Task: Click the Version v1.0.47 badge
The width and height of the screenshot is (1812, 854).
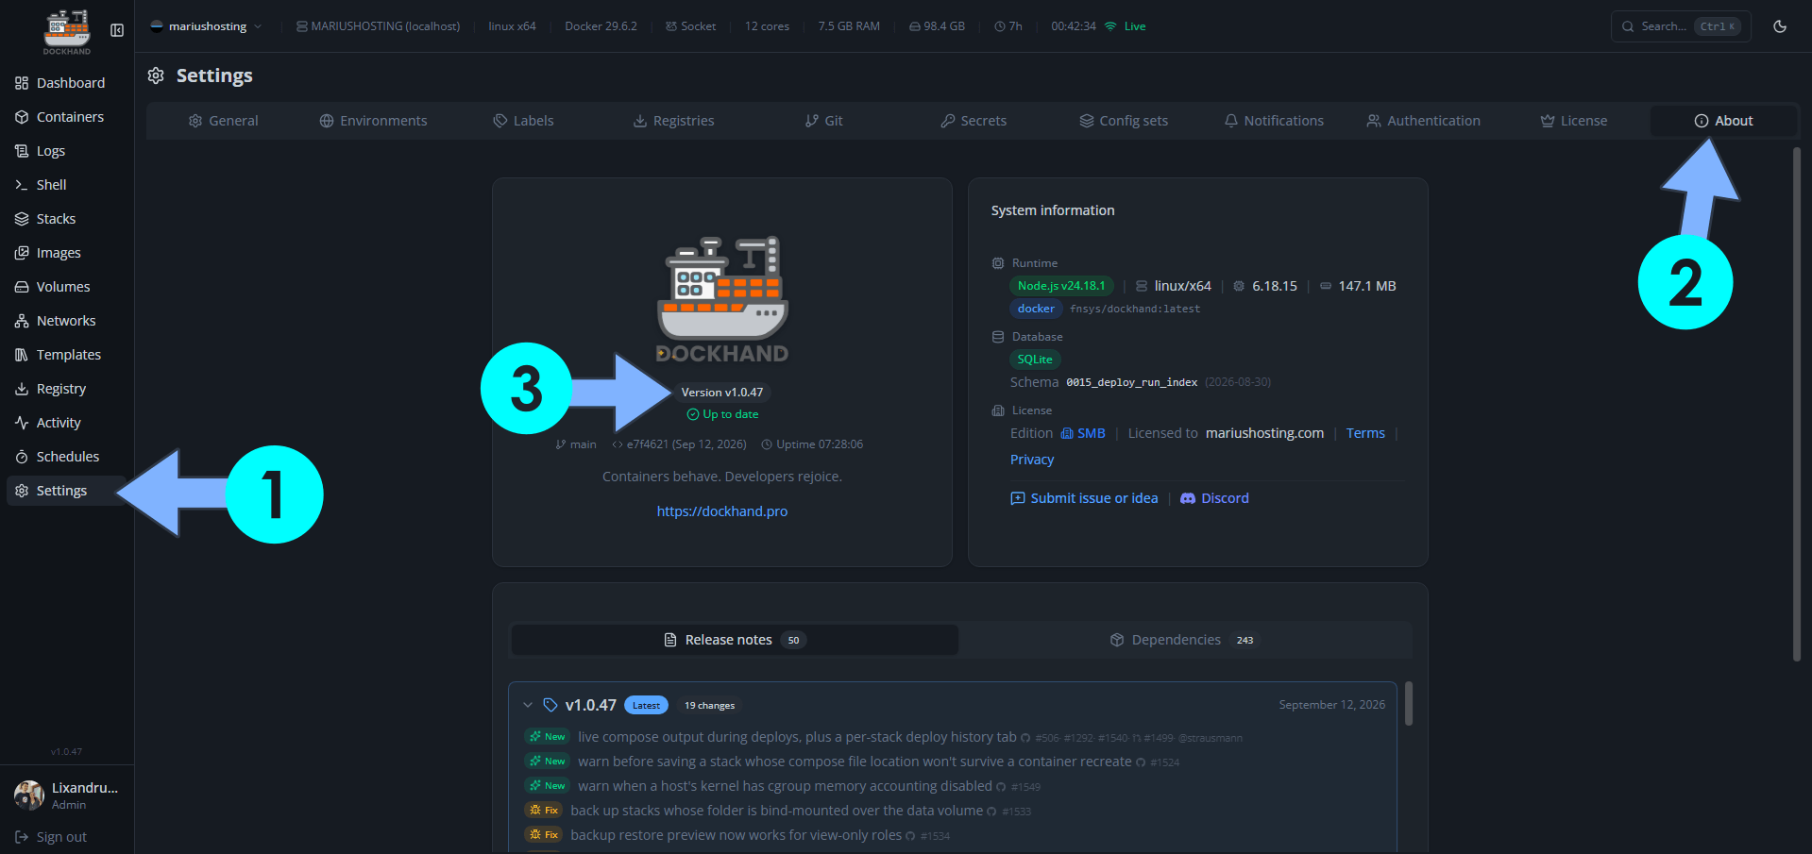Action: [x=722, y=393]
